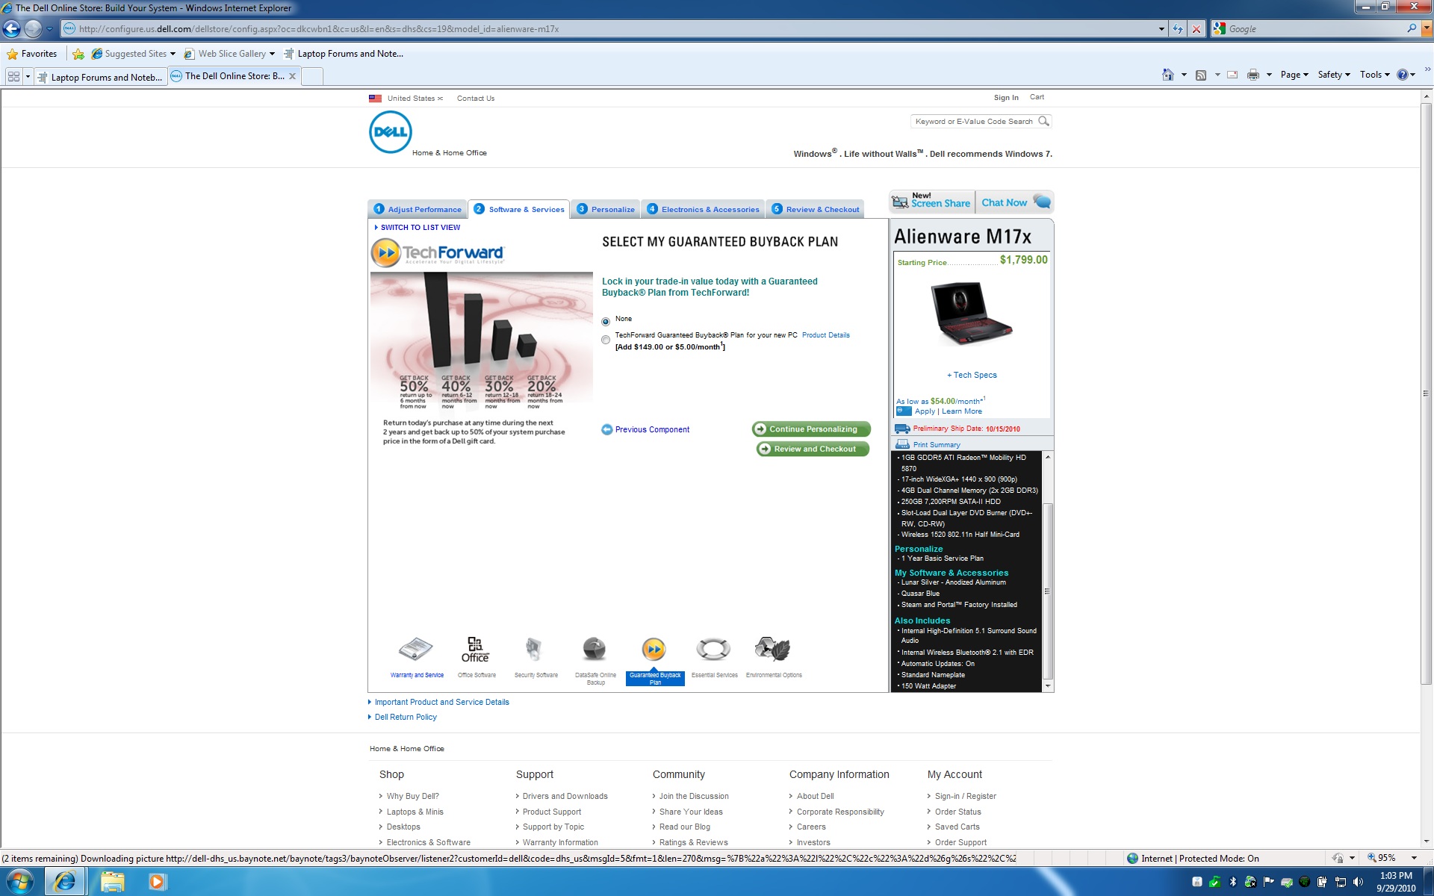Click the Home icon in command bar

[x=1168, y=75]
